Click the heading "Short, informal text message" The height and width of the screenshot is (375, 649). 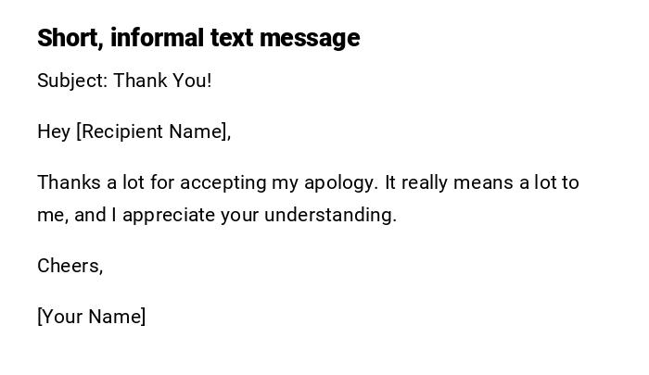(198, 38)
